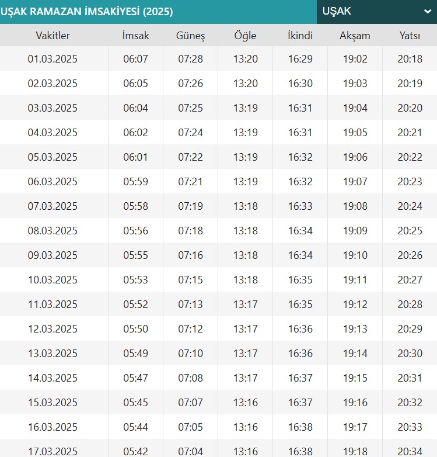Click the 17.03.2025 date cell
Image resolution: width=437 pixels, height=457 pixels.
(53, 452)
